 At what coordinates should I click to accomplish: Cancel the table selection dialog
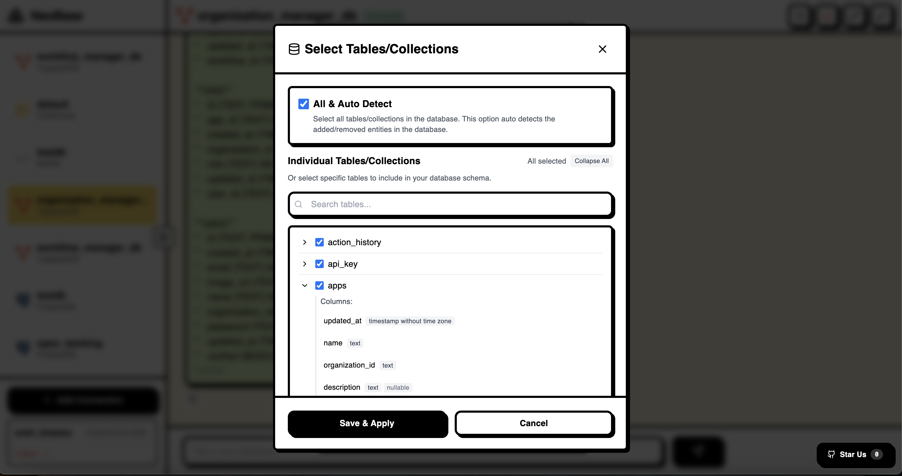click(534, 423)
